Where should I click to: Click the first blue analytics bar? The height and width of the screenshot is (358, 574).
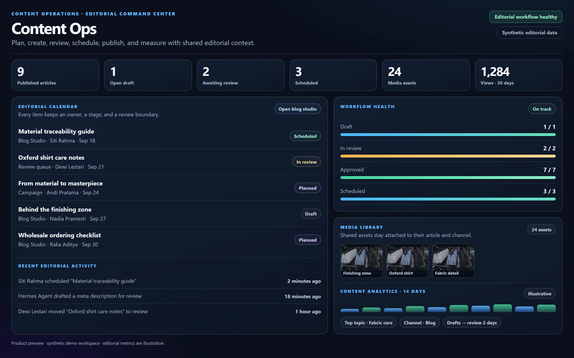[x=349, y=310]
